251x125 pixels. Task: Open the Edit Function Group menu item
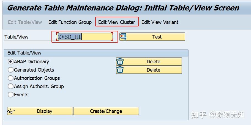pyautogui.click(x=70, y=22)
